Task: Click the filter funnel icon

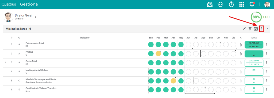Action: (x=250, y=29)
